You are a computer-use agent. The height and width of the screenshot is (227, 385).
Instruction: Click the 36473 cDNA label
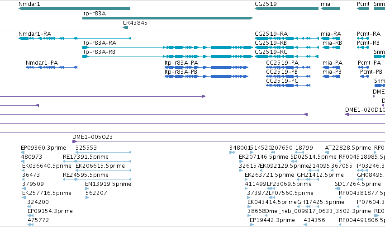[31, 175]
